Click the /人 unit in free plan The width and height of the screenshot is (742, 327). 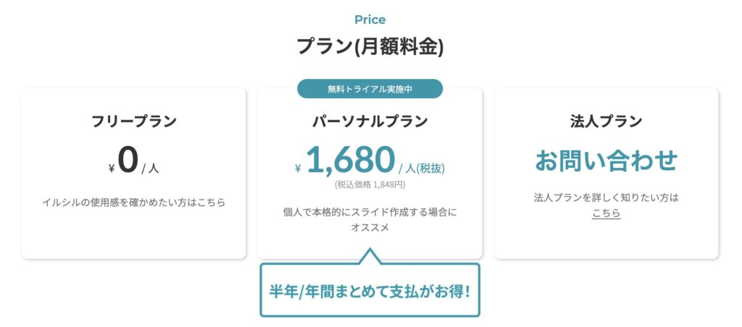pos(150,169)
